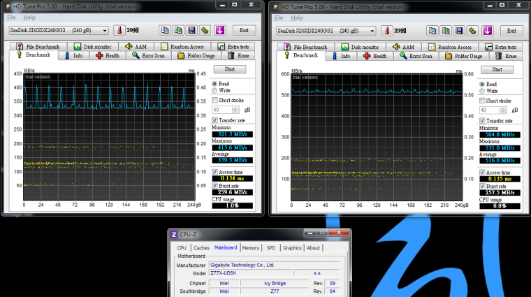Uncheck Burst rate in right window
531x297 pixels.
coord(482,185)
